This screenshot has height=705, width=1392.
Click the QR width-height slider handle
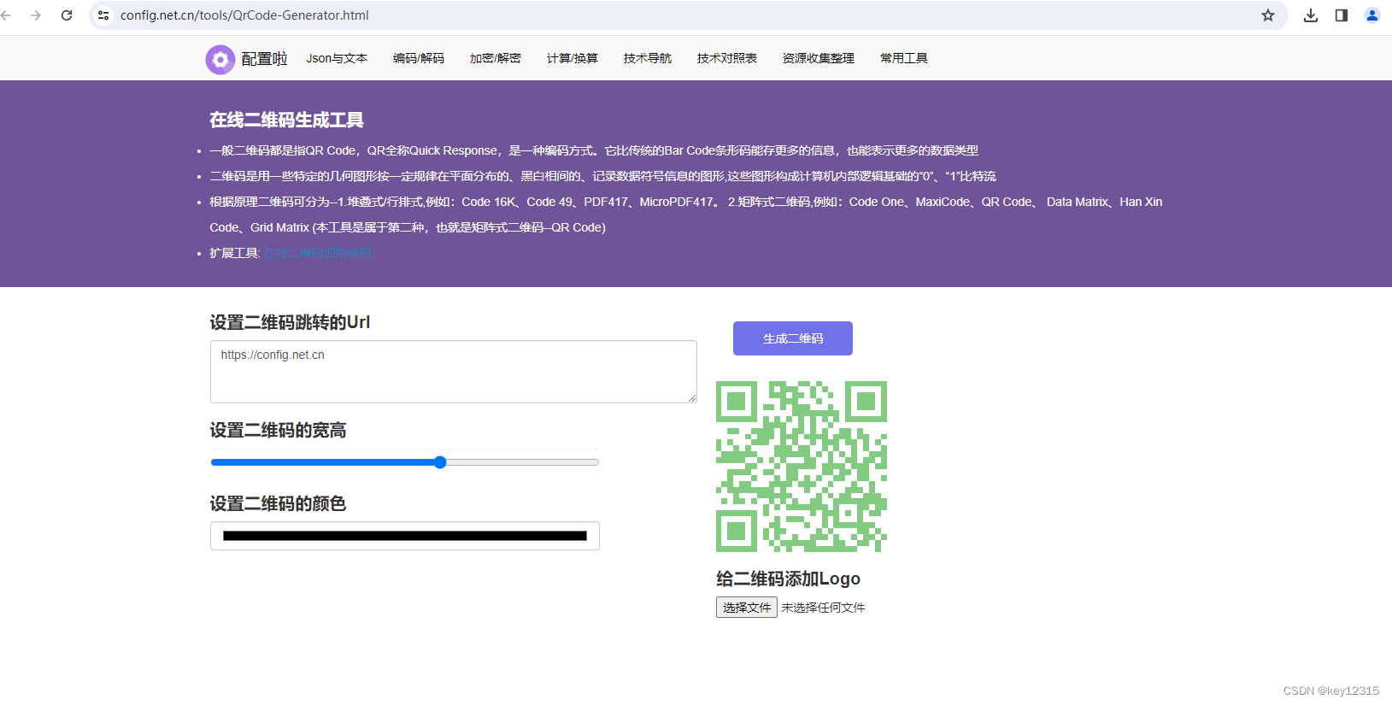pos(440,462)
